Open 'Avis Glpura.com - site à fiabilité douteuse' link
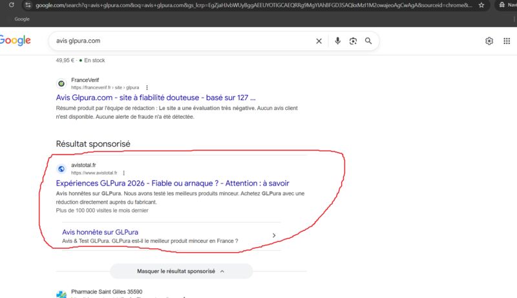 [156, 98]
